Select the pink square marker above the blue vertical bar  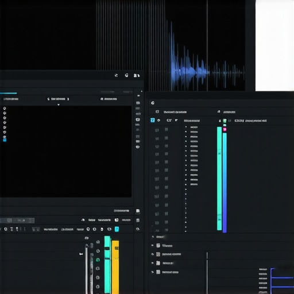tap(225, 130)
